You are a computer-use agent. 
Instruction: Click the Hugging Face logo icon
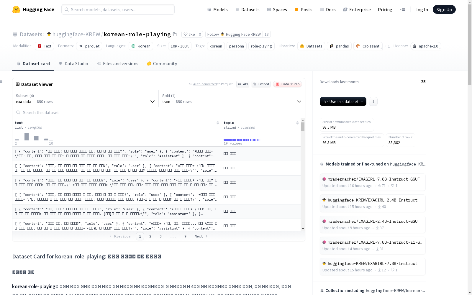pos(16,9)
